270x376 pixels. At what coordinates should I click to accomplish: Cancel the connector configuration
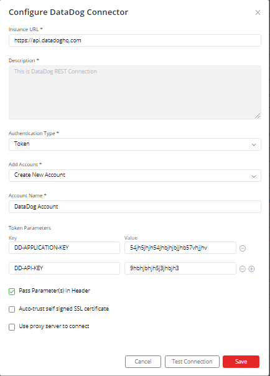pyautogui.click(x=143, y=362)
